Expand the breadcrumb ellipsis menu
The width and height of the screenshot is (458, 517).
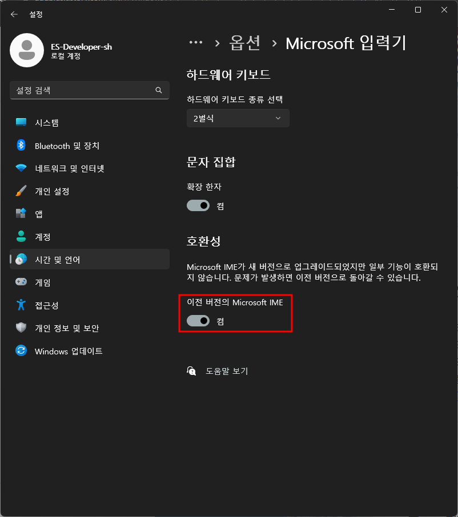pos(196,43)
